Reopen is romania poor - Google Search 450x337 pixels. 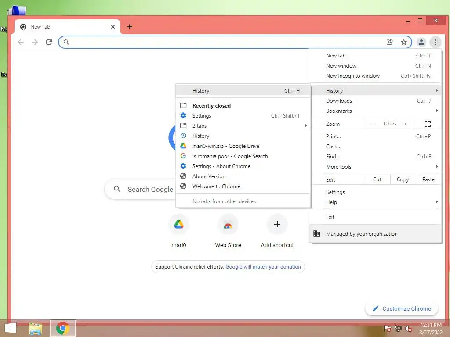[243, 156]
